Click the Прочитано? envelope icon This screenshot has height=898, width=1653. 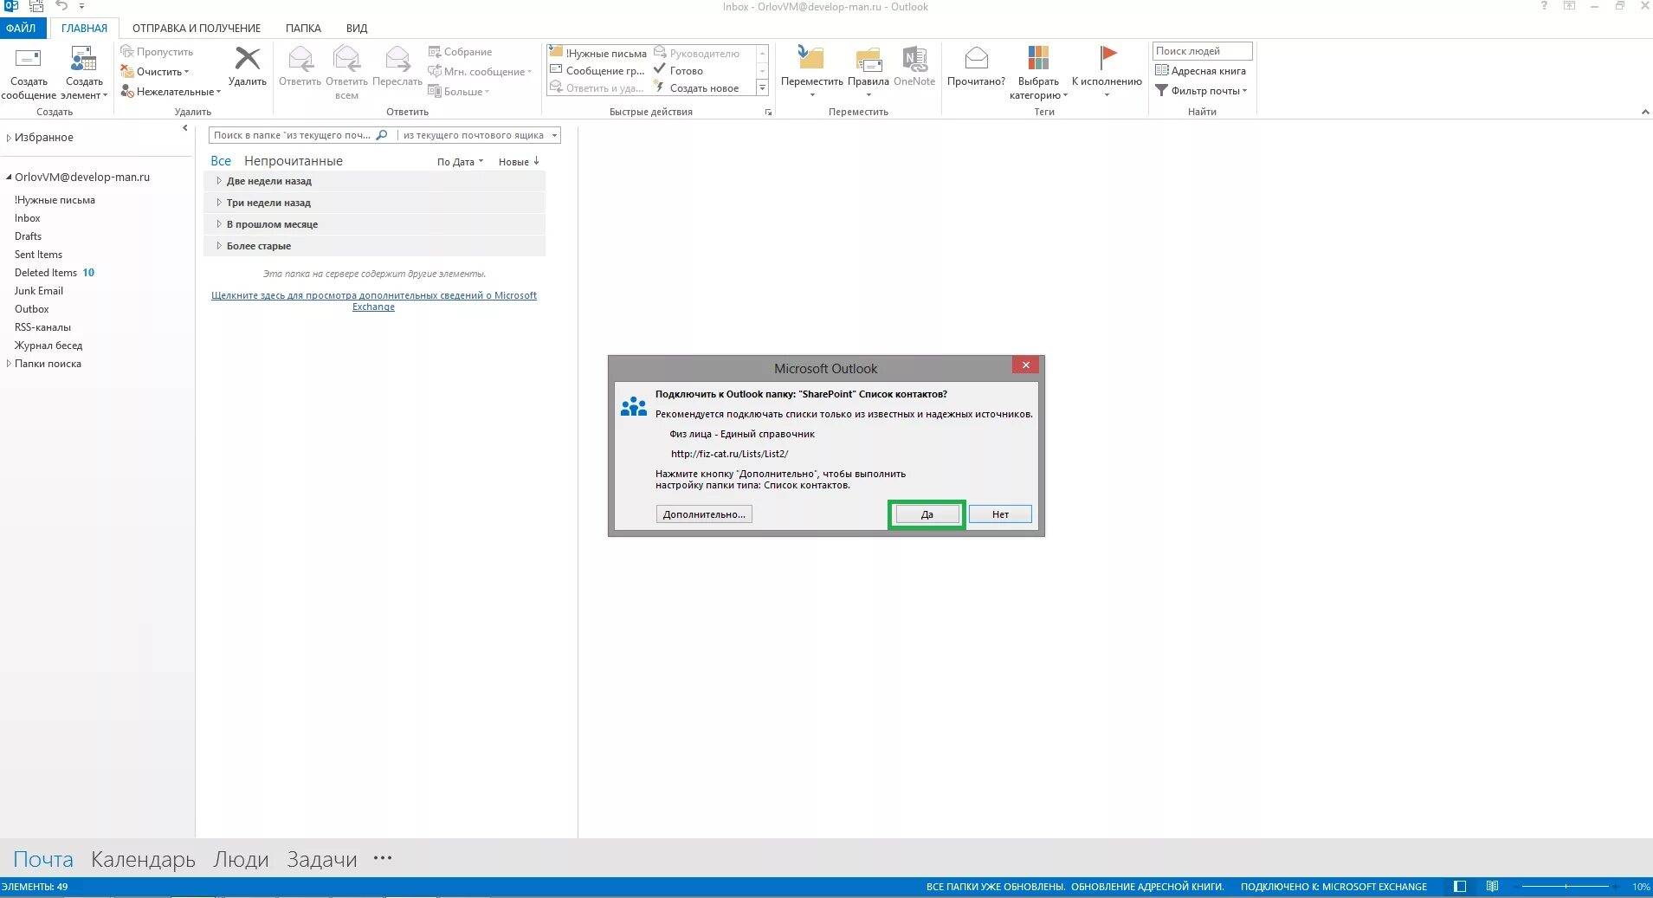tap(977, 58)
